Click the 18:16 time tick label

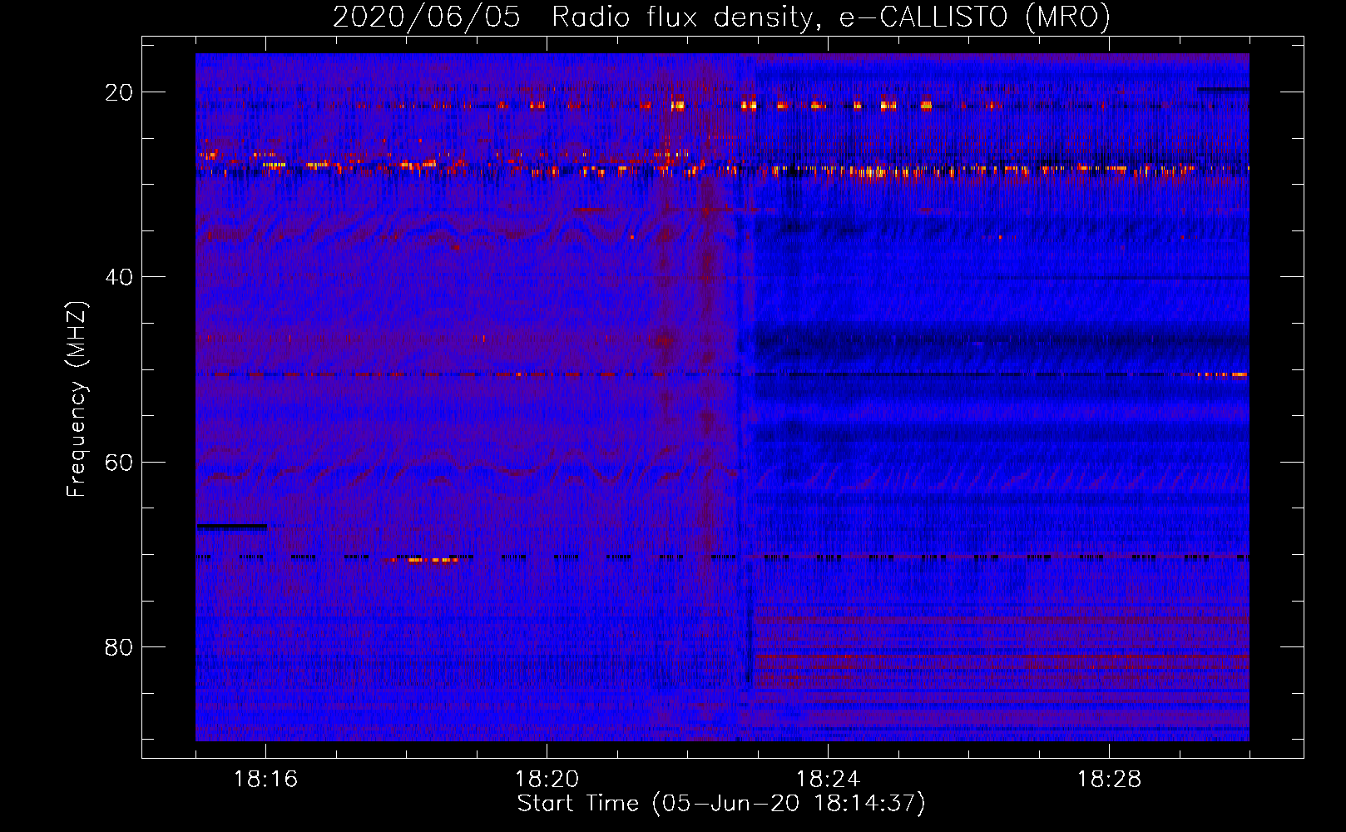265,780
